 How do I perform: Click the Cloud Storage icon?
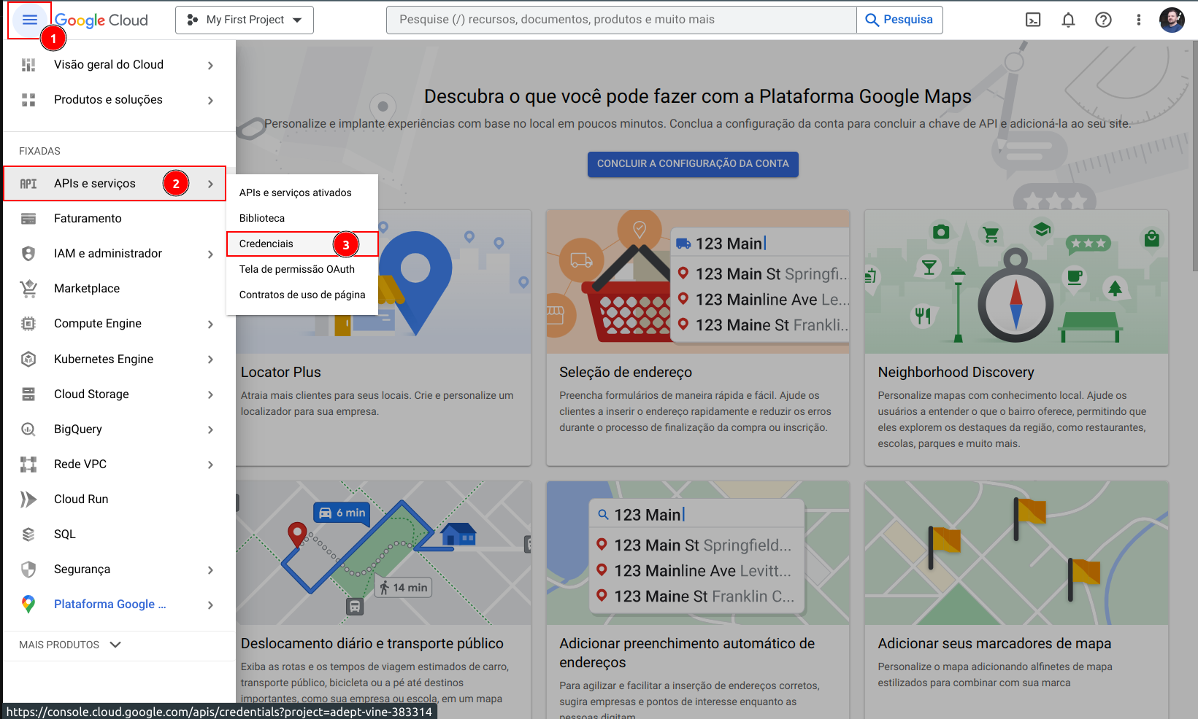click(28, 395)
